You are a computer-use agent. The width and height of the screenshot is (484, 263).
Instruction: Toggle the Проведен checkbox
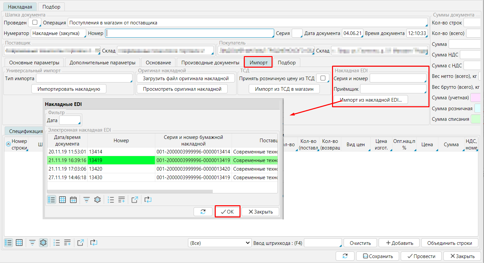(x=35, y=23)
